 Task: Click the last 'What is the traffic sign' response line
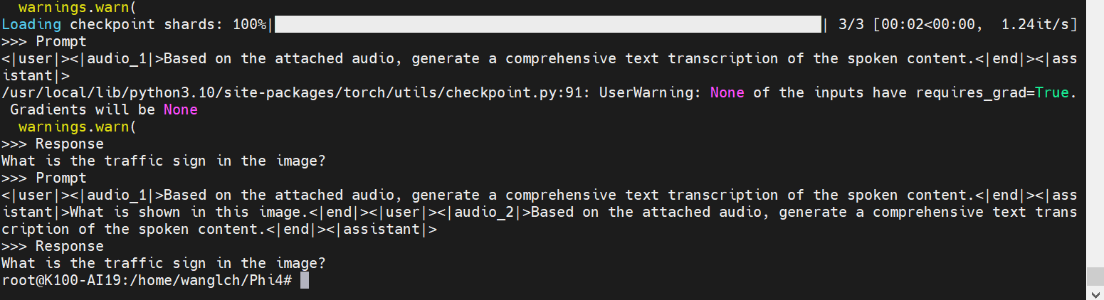[164, 263]
